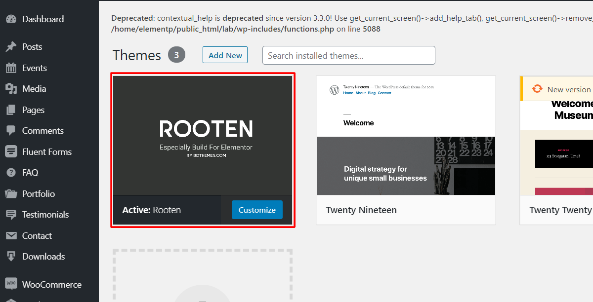Click the WooCommerce logo icon
593x302 pixels.
point(11,284)
